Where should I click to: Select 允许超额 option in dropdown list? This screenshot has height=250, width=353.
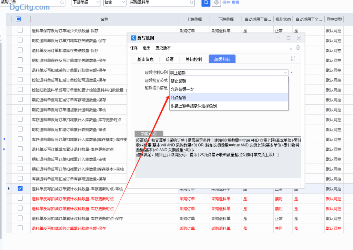pos(178,98)
